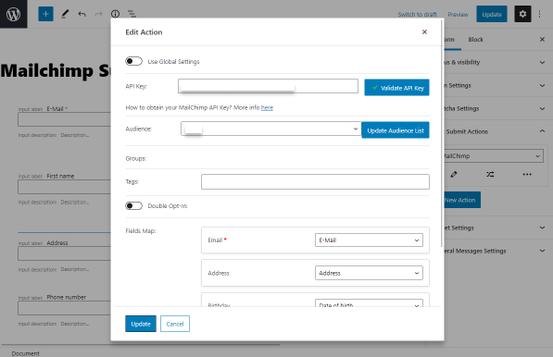Redo the last undone change
Screen dimensions: 553x357
tap(99, 14)
